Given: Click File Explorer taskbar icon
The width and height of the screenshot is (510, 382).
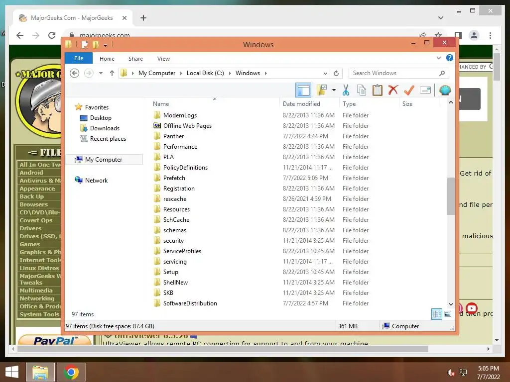Looking at the screenshot, I should (40, 372).
